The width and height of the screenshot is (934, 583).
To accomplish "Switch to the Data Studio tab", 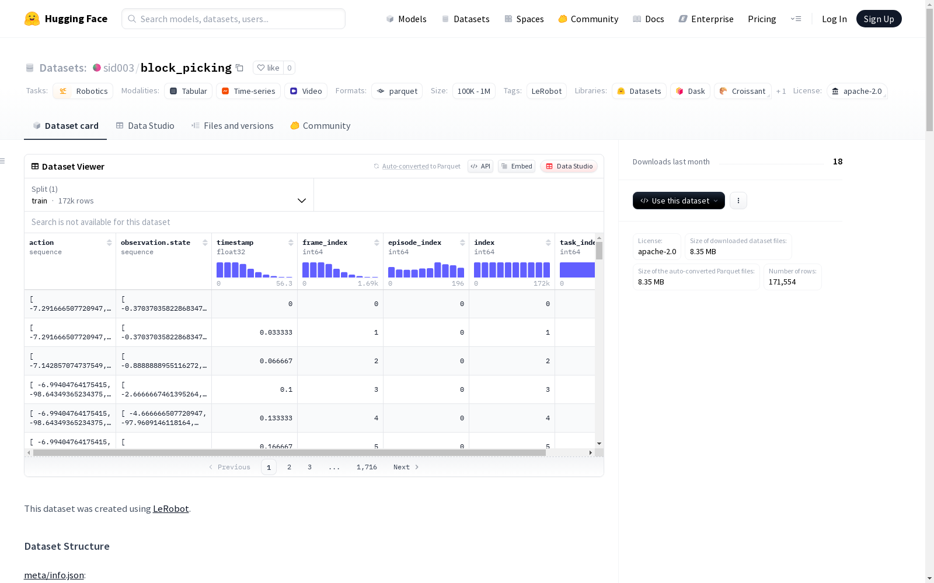I will (145, 126).
